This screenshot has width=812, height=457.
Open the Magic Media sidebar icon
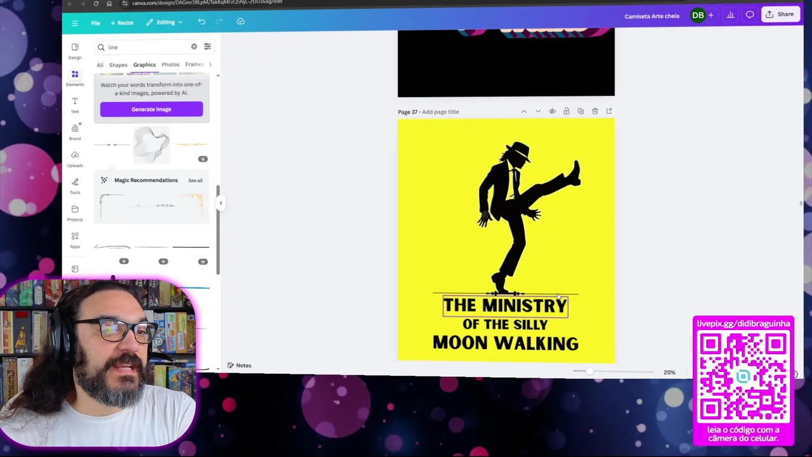tap(75, 269)
